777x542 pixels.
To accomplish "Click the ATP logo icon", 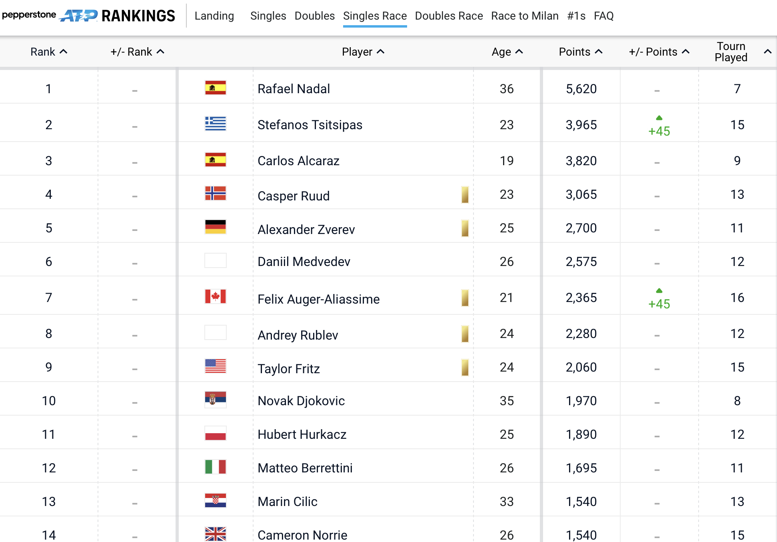I will (x=78, y=16).
